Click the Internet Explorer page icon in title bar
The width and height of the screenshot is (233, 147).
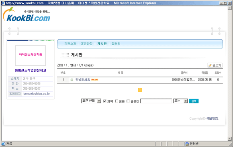[x=3, y=3]
